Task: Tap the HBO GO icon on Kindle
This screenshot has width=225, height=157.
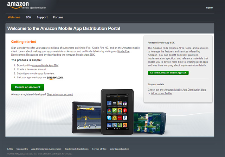Action: (x=115, y=103)
